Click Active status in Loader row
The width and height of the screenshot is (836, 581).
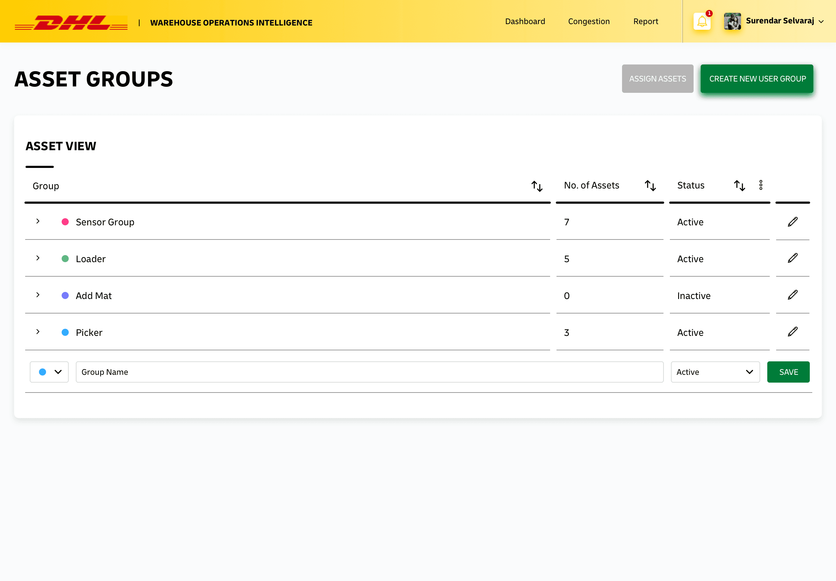(690, 259)
